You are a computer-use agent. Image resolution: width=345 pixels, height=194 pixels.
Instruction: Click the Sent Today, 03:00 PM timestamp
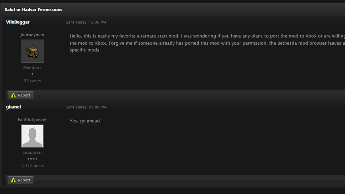[x=86, y=107]
